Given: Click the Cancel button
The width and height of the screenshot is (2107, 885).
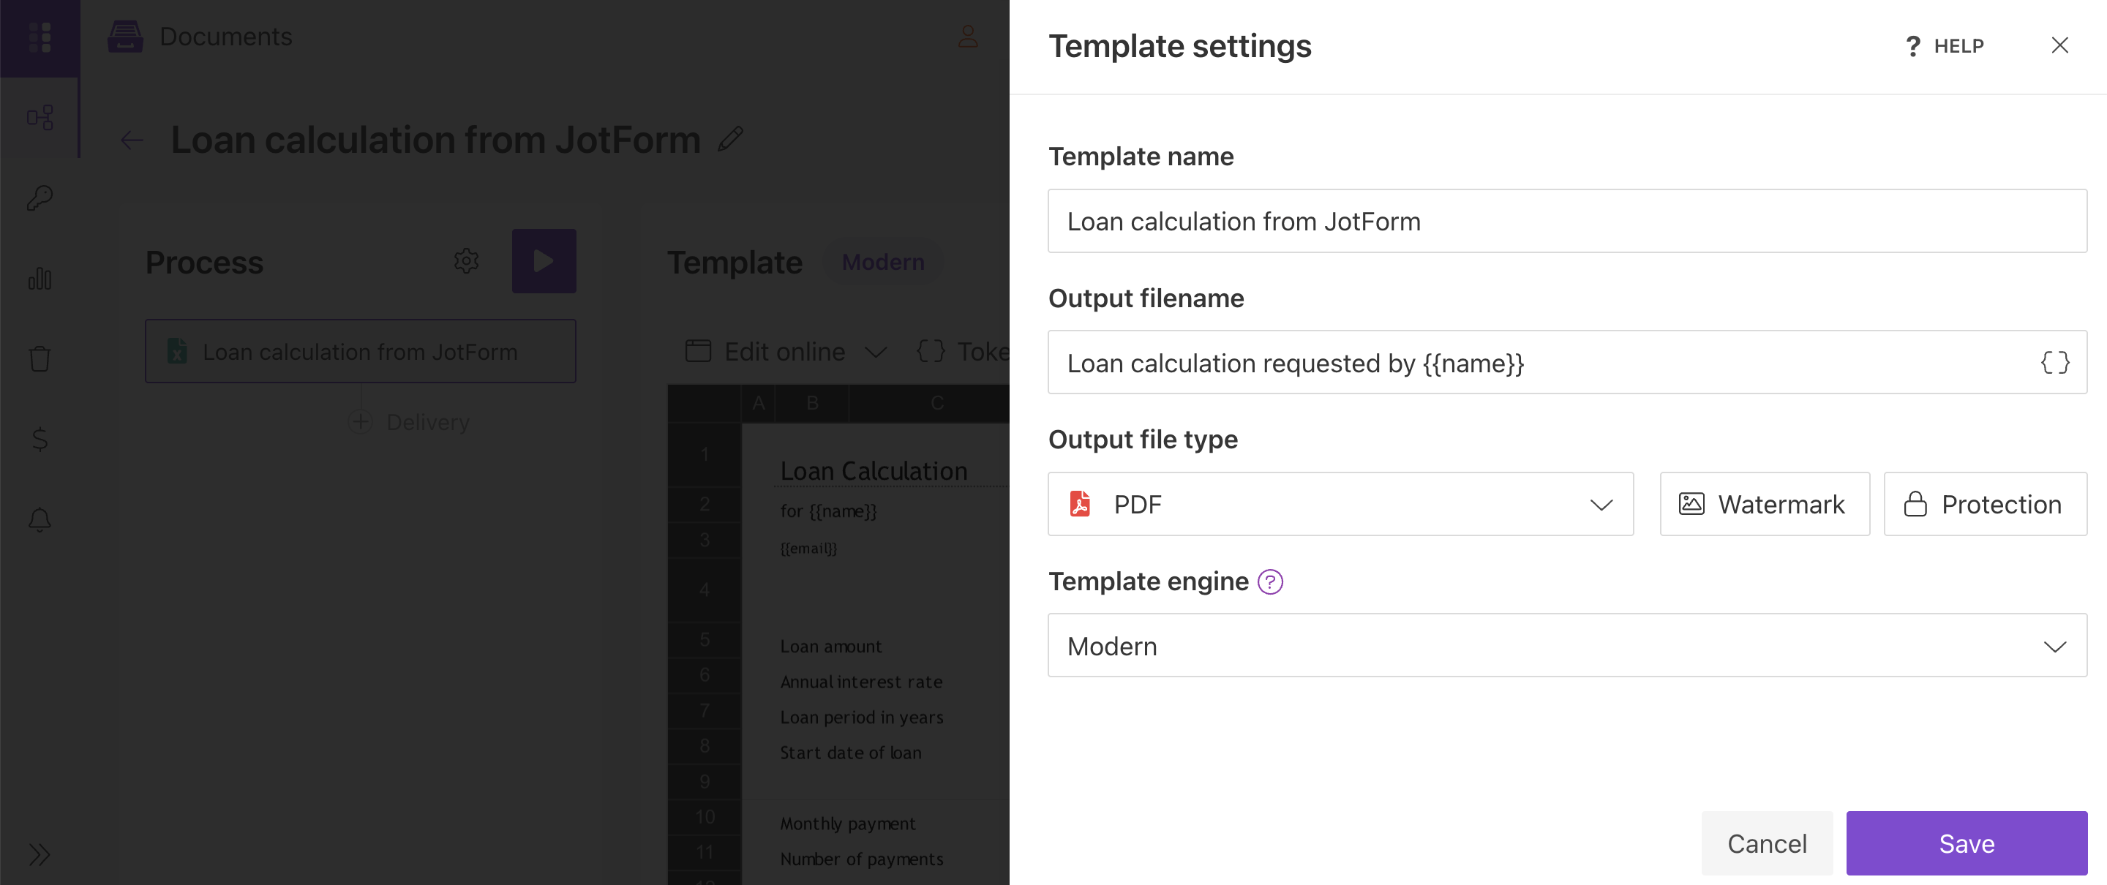Looking at the screenshot, I should [x=1767, y=844].
